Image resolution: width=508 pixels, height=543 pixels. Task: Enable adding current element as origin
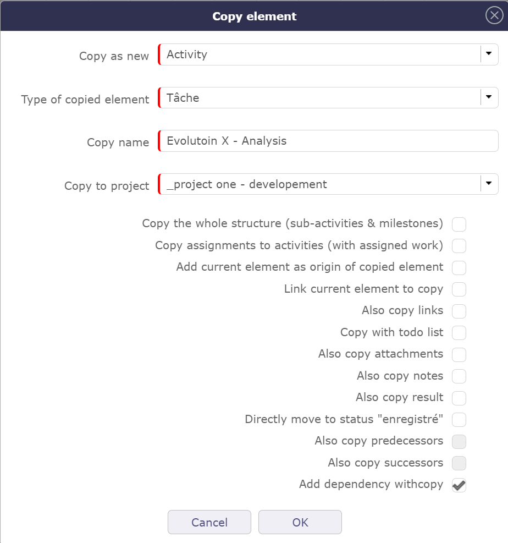point(459,267)
